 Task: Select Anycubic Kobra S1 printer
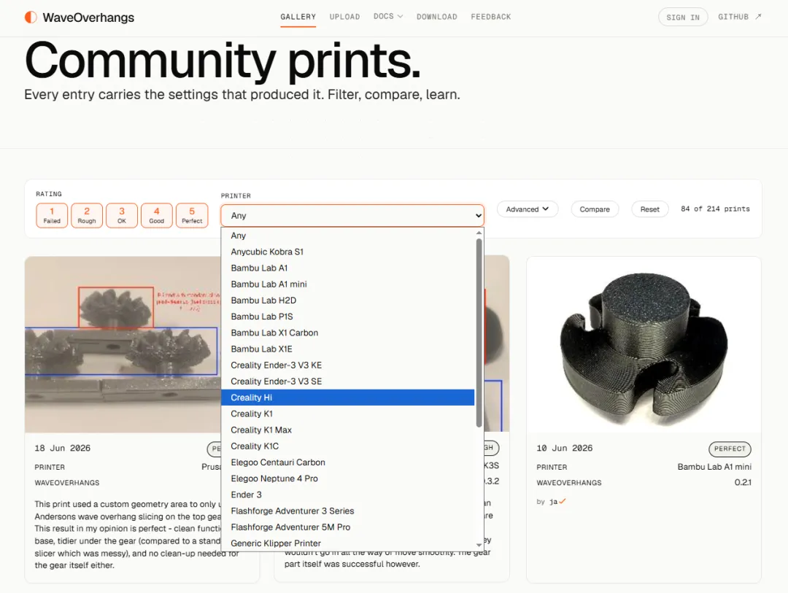point(348,252)
